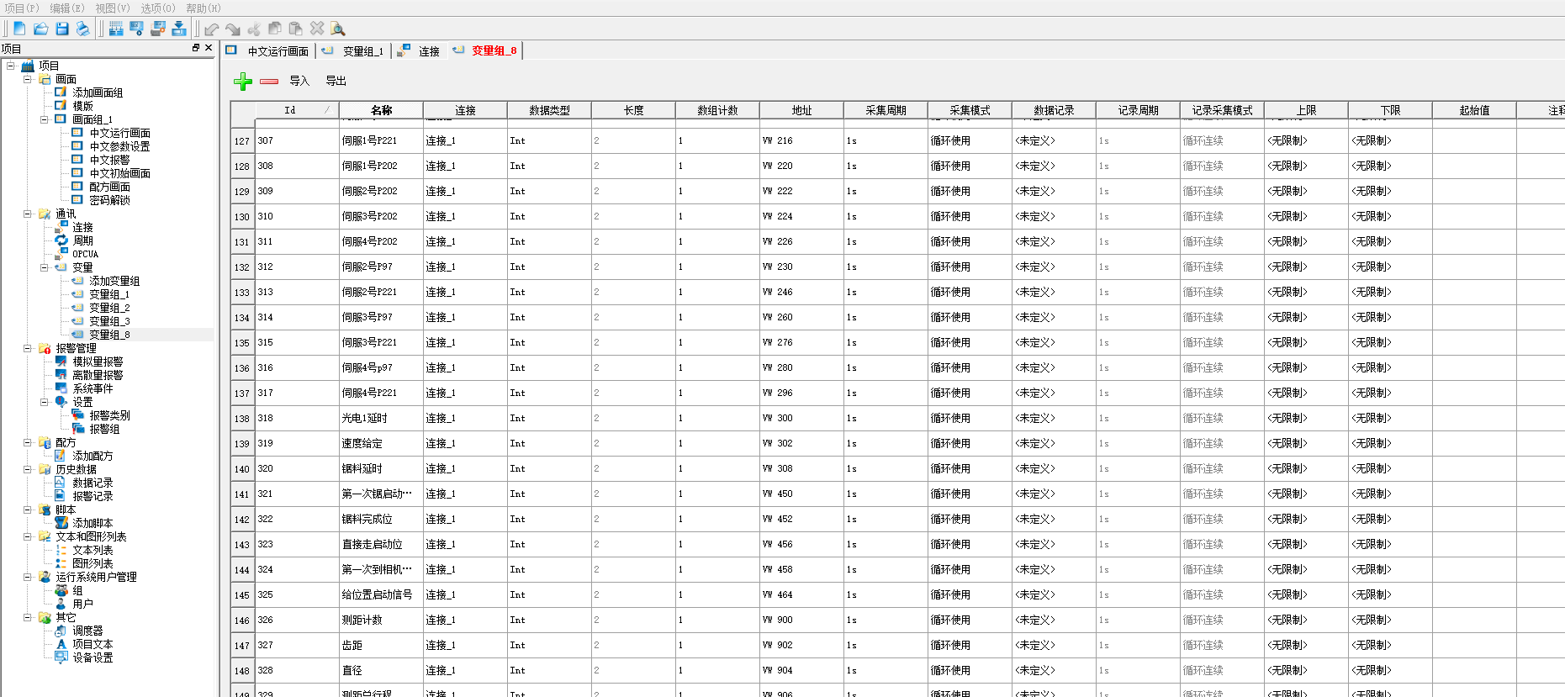The image size is (1565, 697).
Task: Switch to the 中文运行画面 tab
Action: 268,51
